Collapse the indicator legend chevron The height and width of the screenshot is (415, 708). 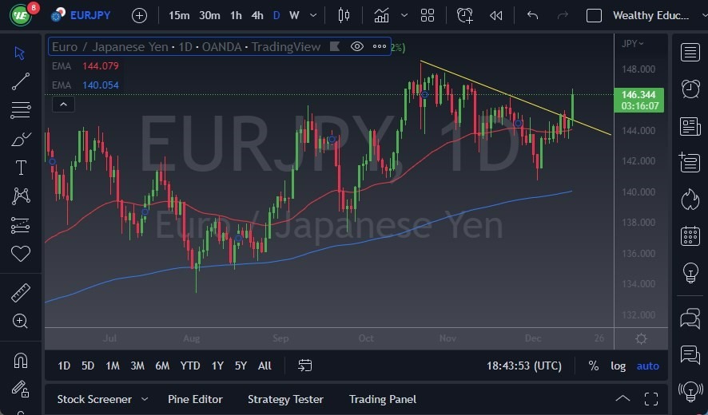point(64,105)
